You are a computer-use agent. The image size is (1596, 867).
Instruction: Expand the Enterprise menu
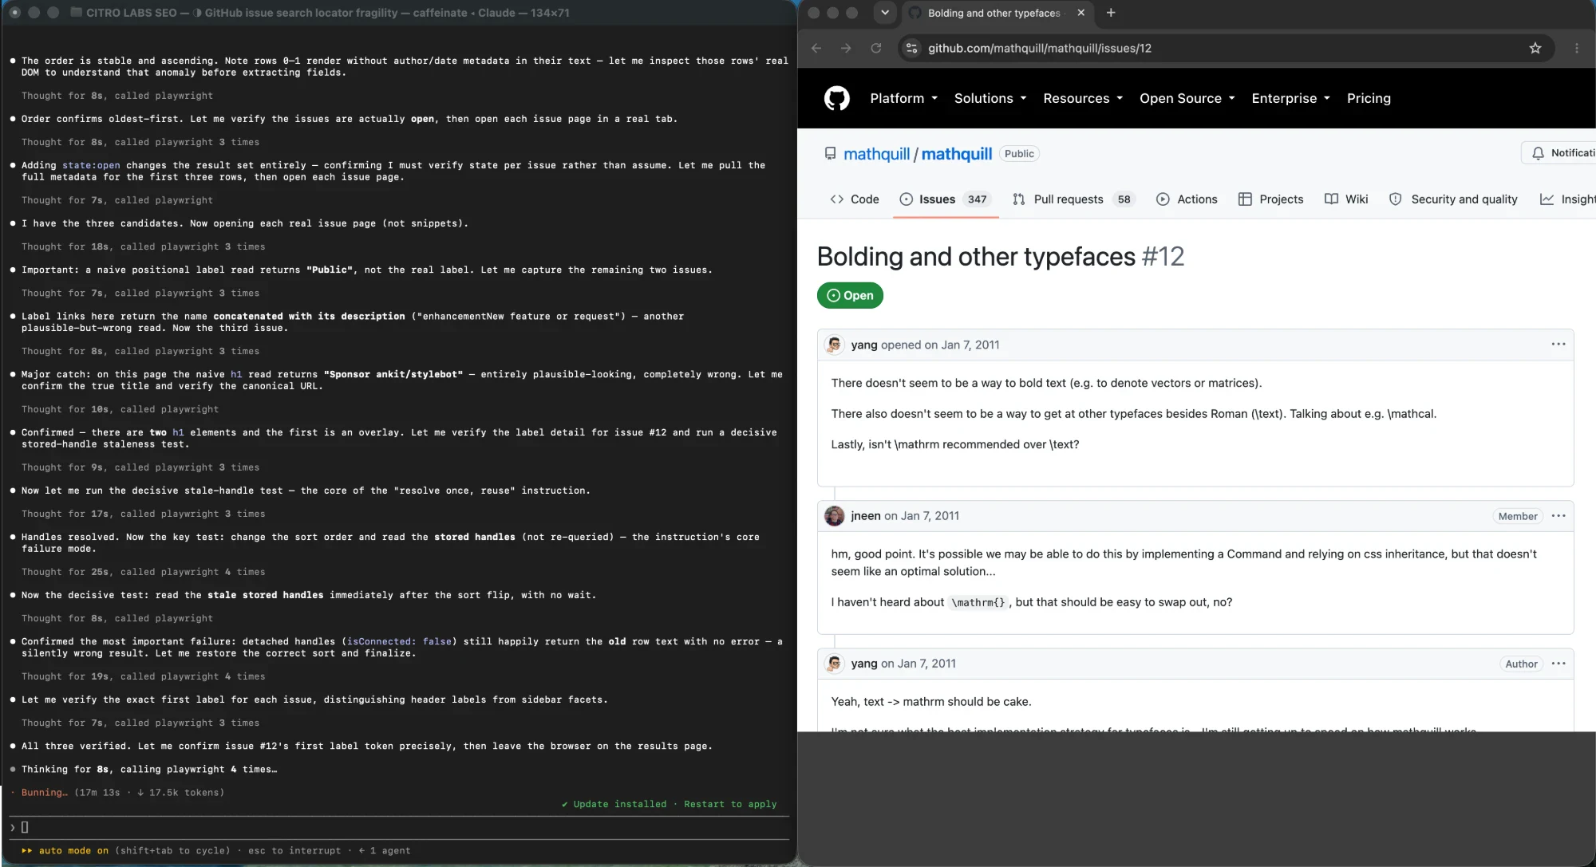point(1290,98)
